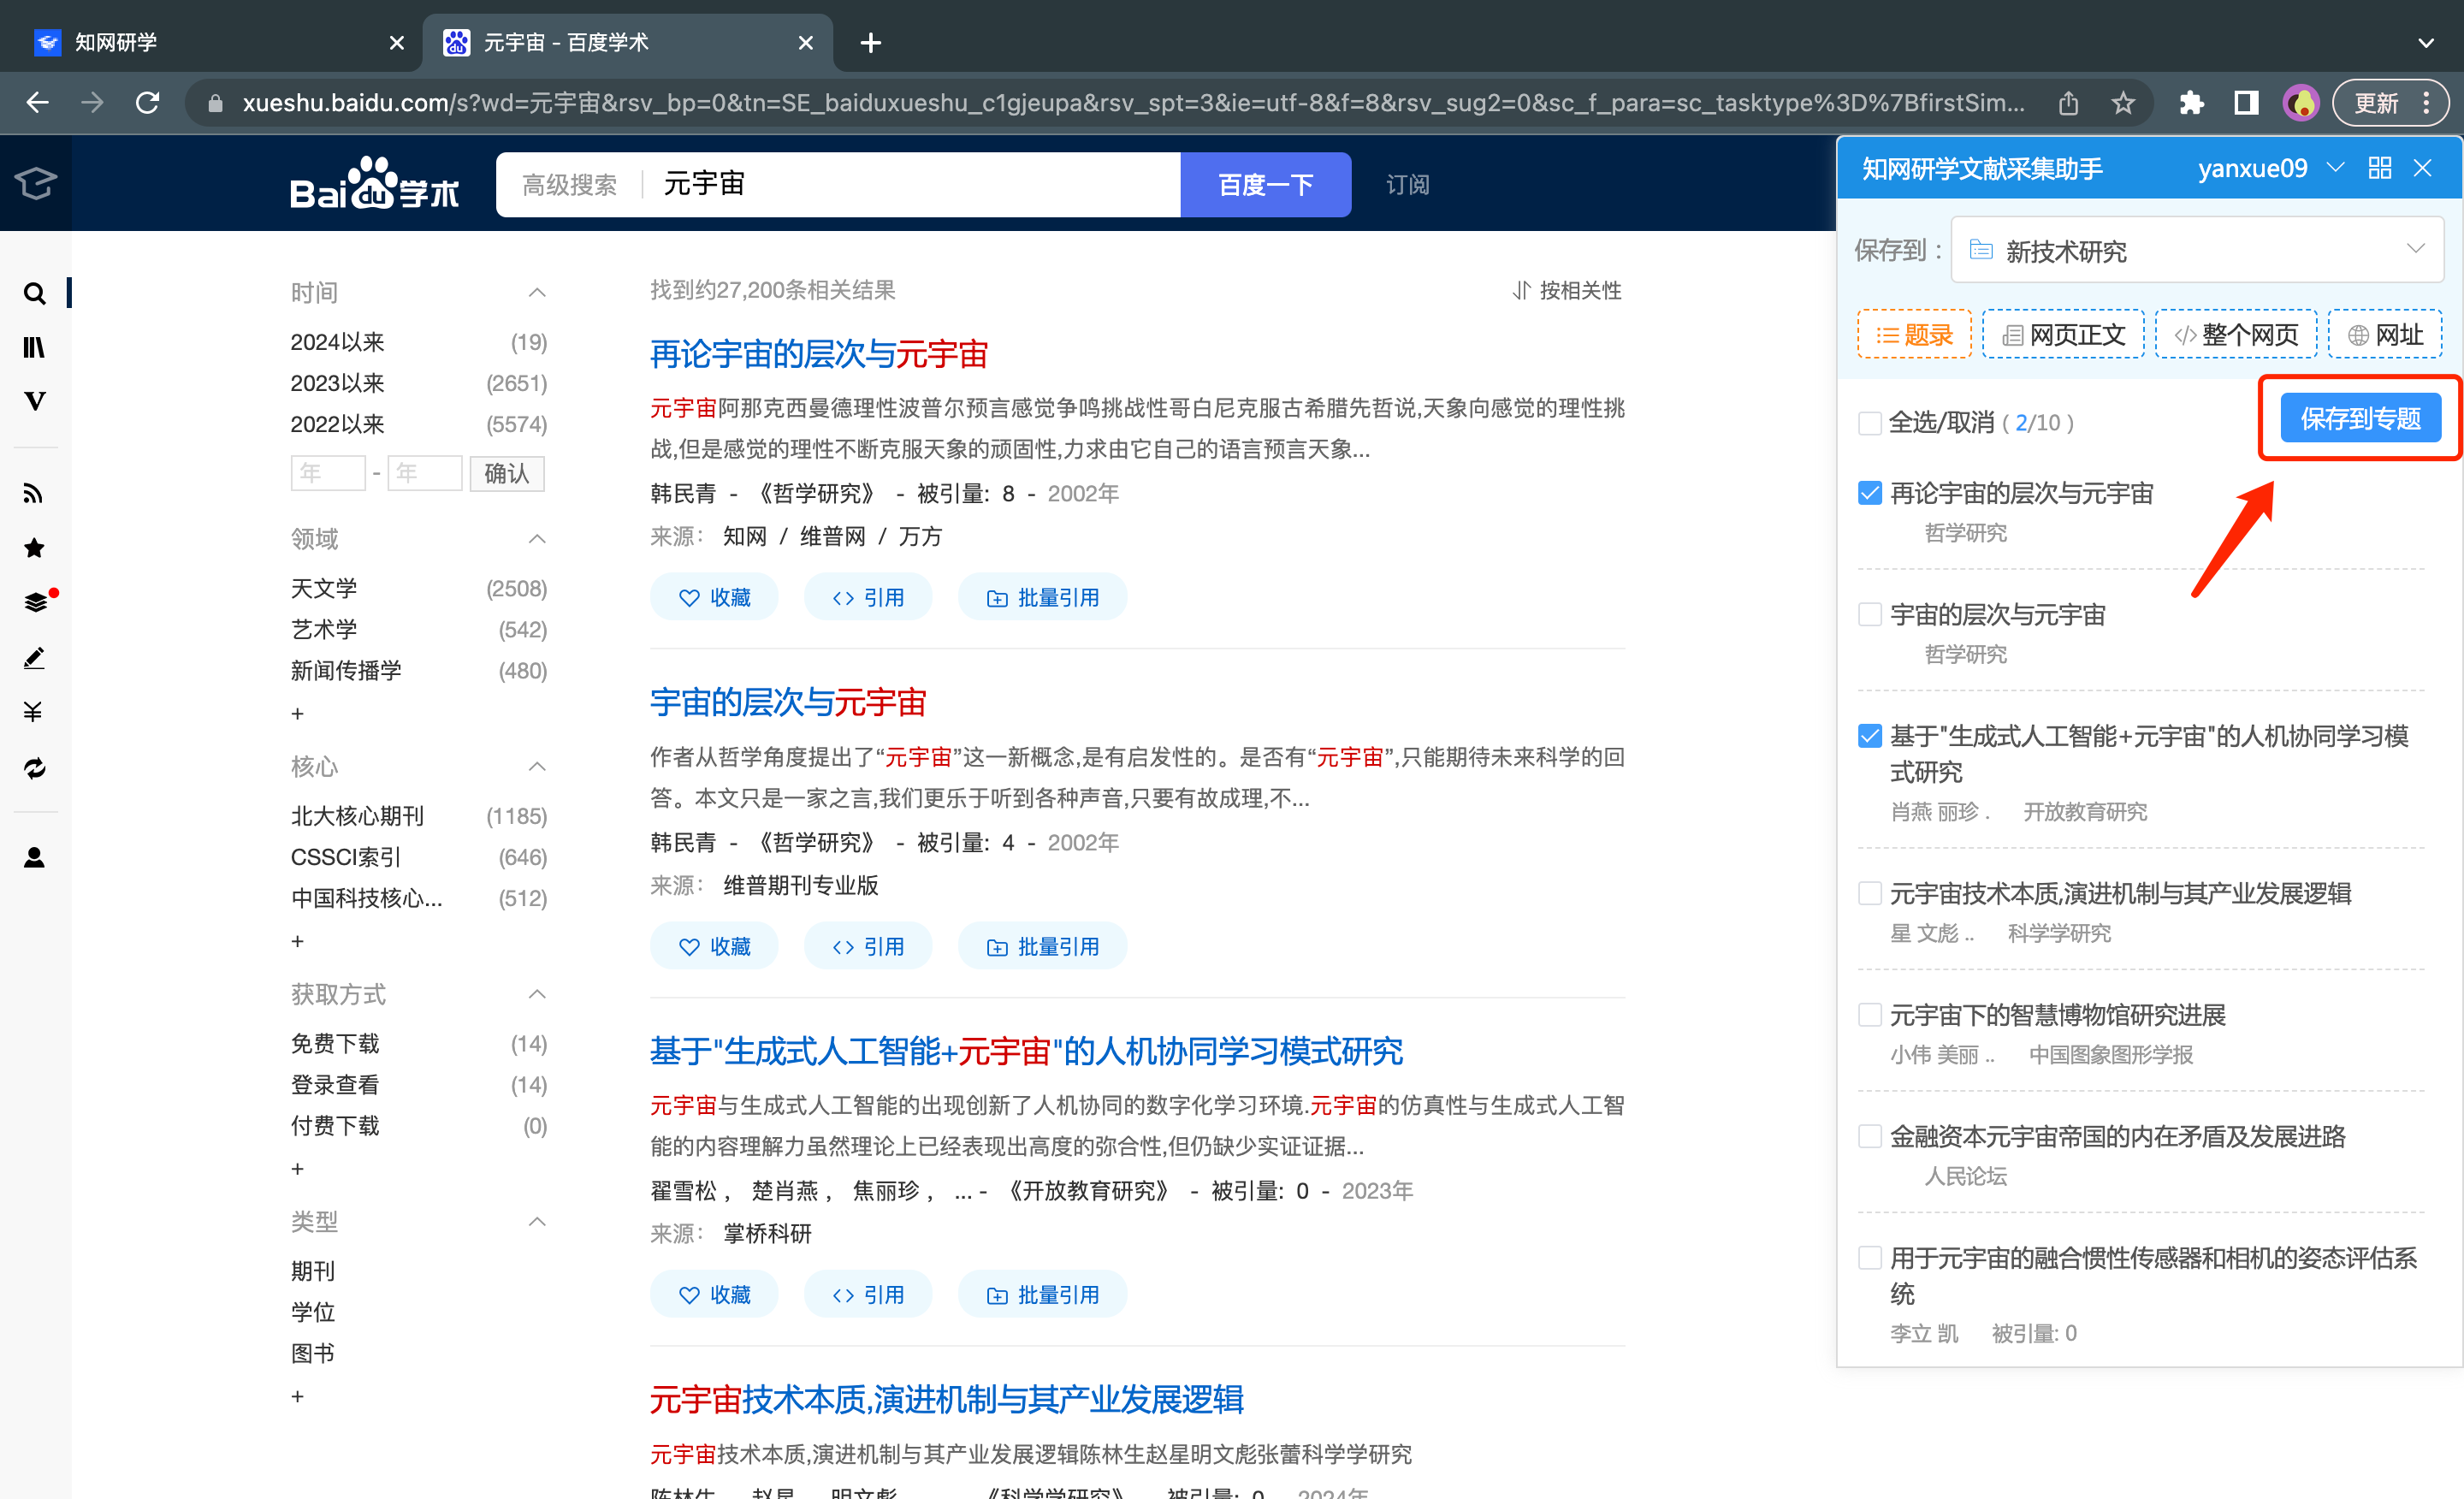The width and height of the screenshot is (2464, 1499).
Task: Open the browser extensions puzzle icon
Action: tap(2191, 103)
